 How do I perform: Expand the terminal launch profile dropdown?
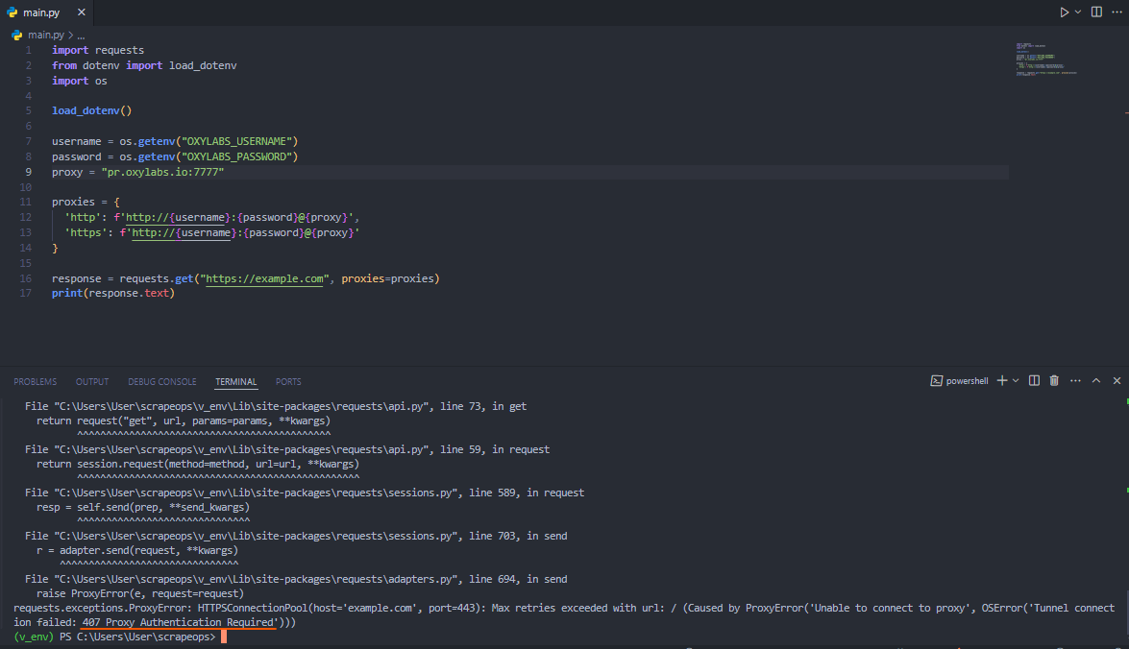point(1016,381)
